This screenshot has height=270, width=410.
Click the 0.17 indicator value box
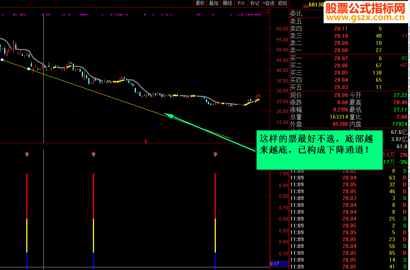coord(279,264)
